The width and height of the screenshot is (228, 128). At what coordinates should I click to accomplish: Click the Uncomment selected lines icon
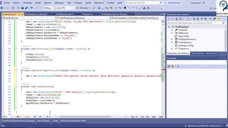(120, 8)
